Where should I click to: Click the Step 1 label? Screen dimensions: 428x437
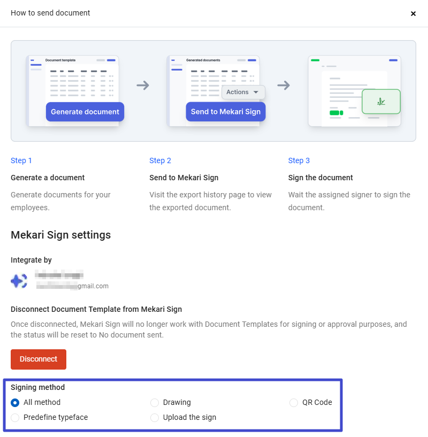coord(21,160)
